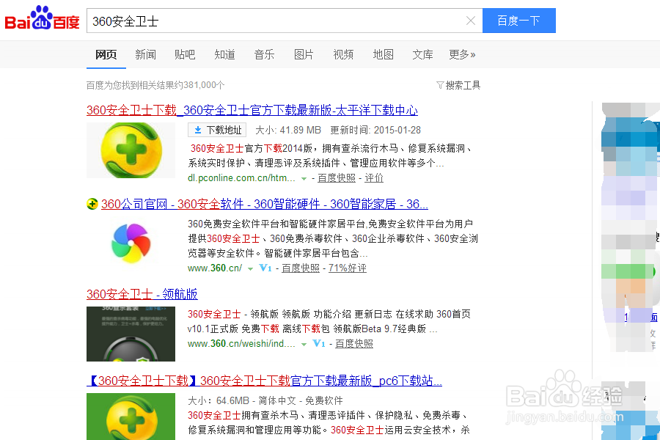
Task: Click the V1 badge beside www.360.cn/weishi URL
Action: click(319, 344)
